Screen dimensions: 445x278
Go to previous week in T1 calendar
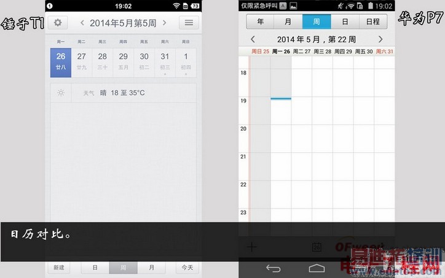click(82, 23)
